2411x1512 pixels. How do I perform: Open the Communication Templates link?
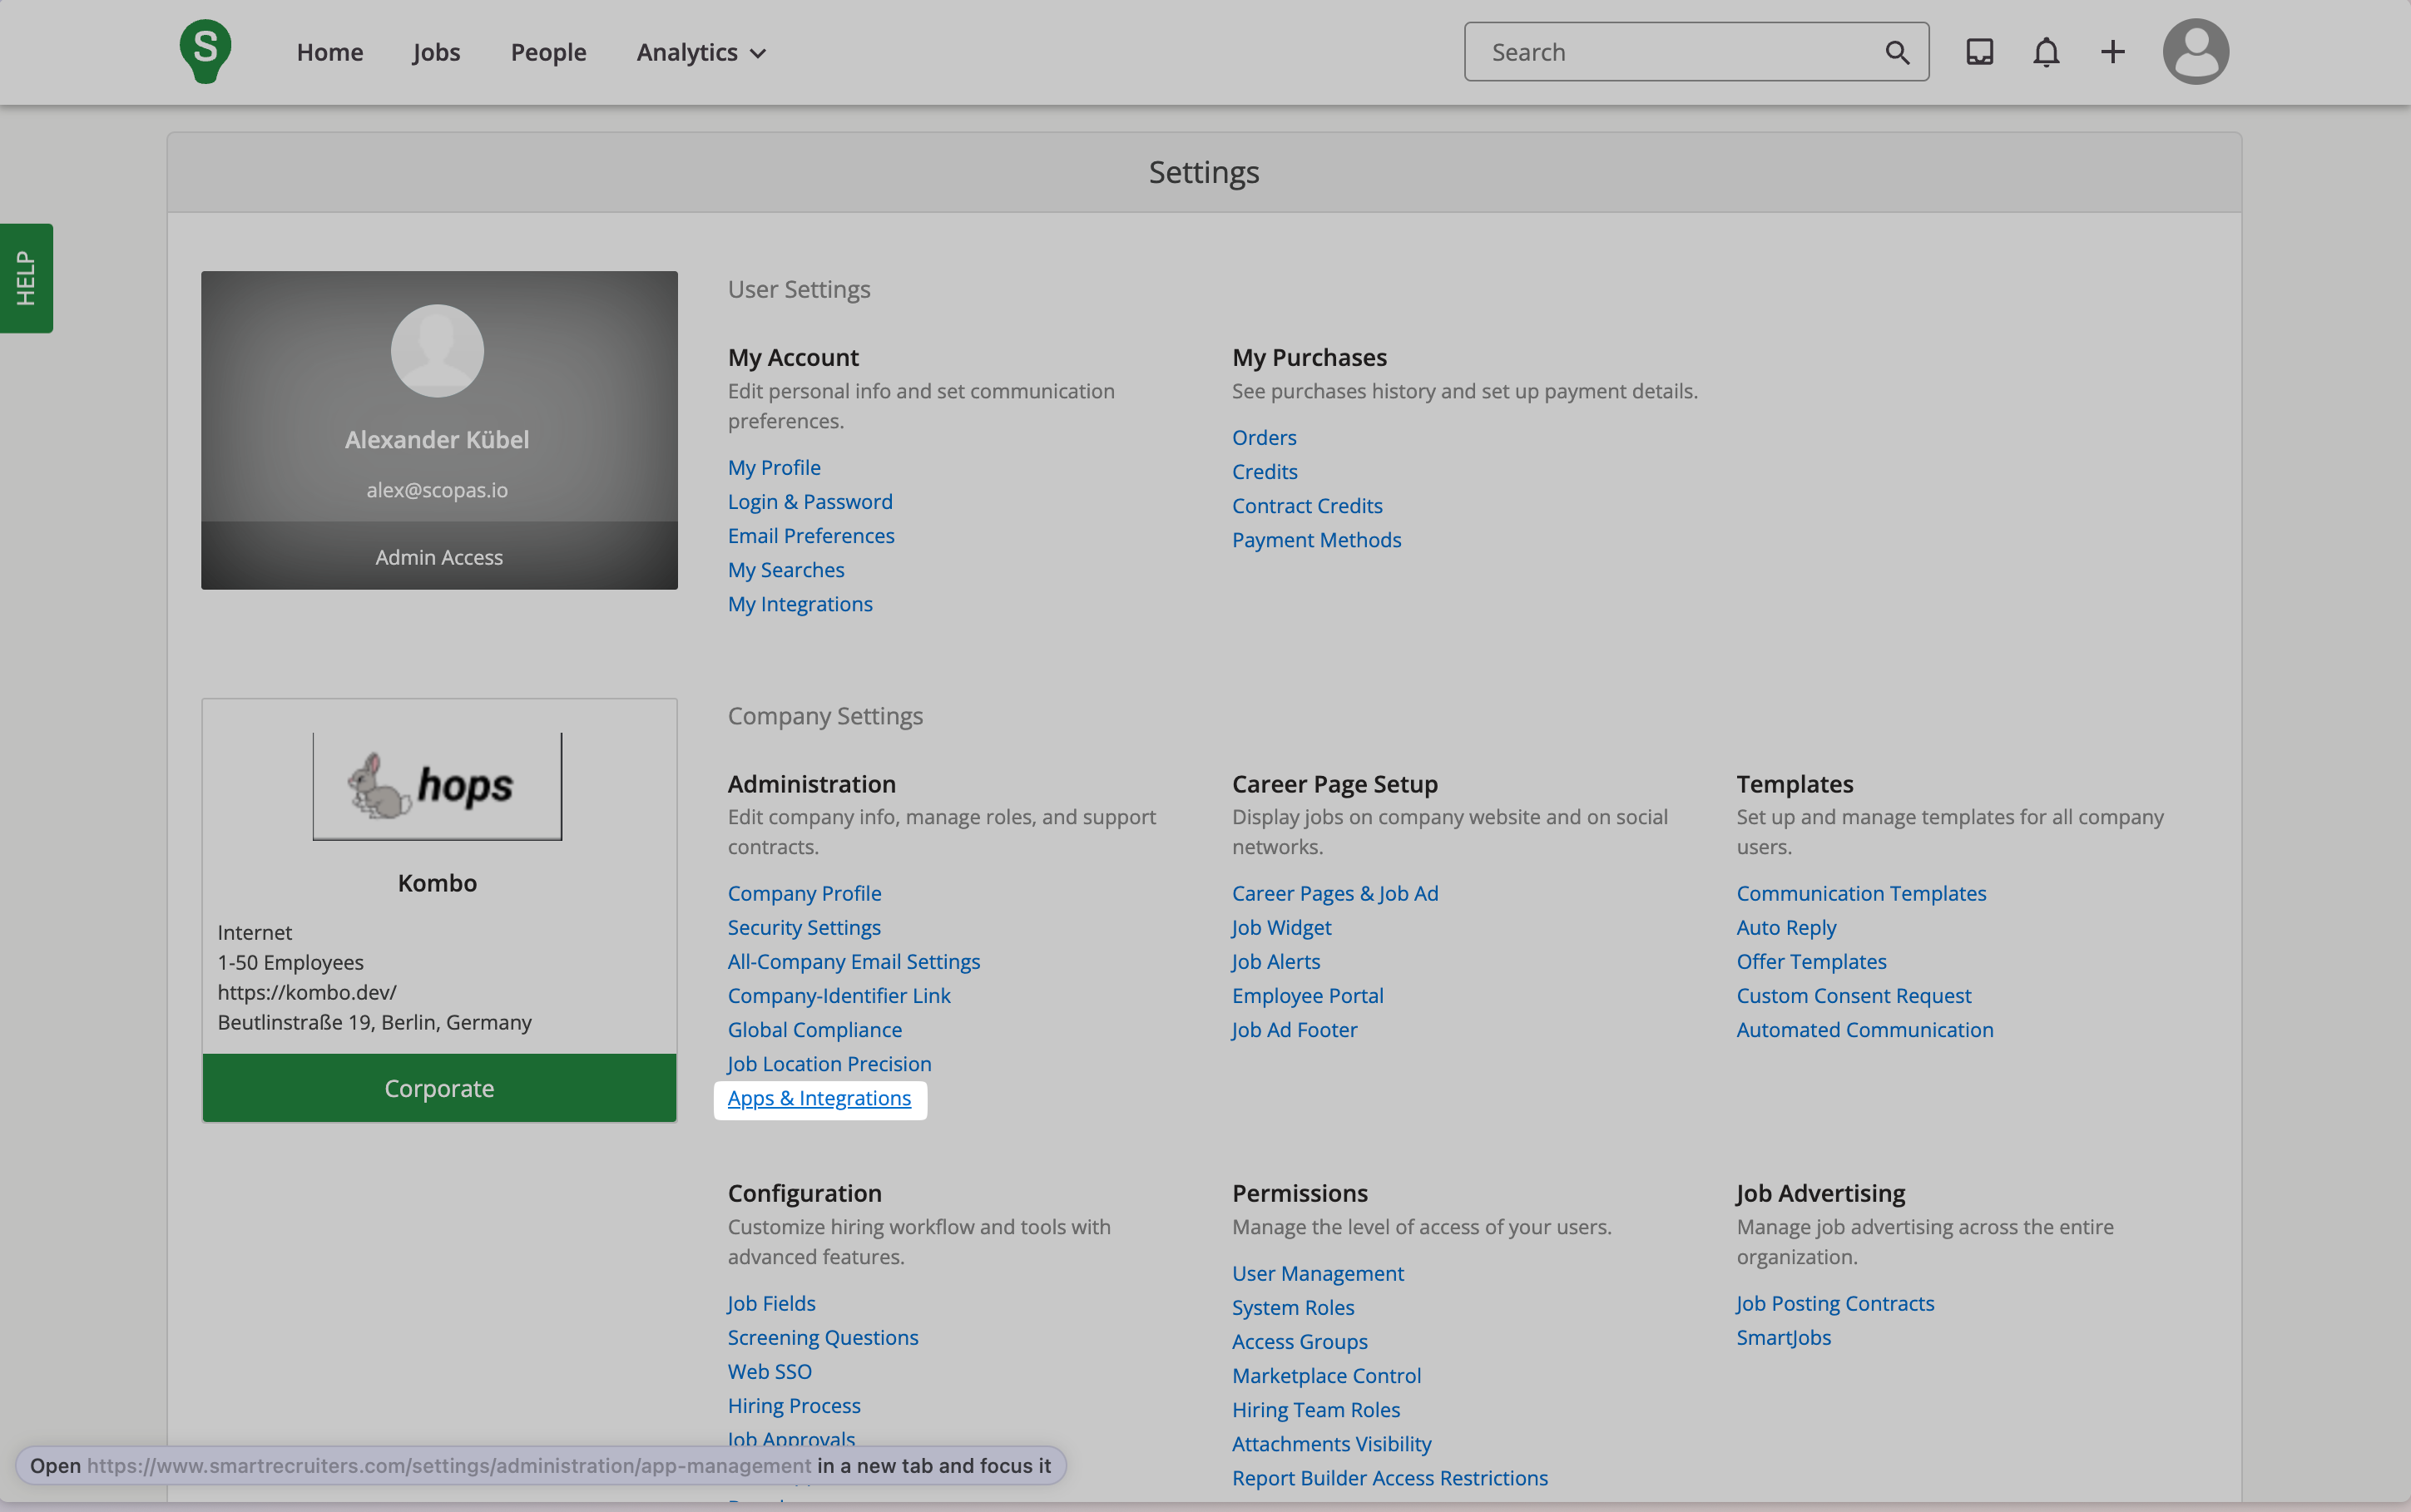[x=1860, y=893]
